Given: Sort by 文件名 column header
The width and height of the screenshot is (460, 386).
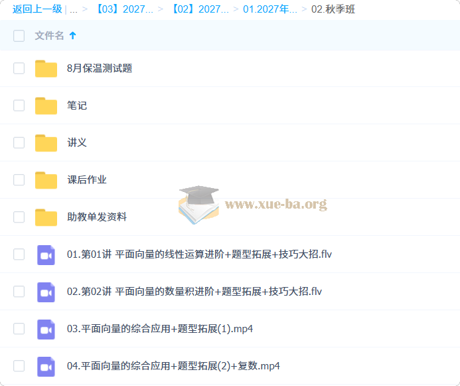Looking at the screenshot, I should pos(49,35).
